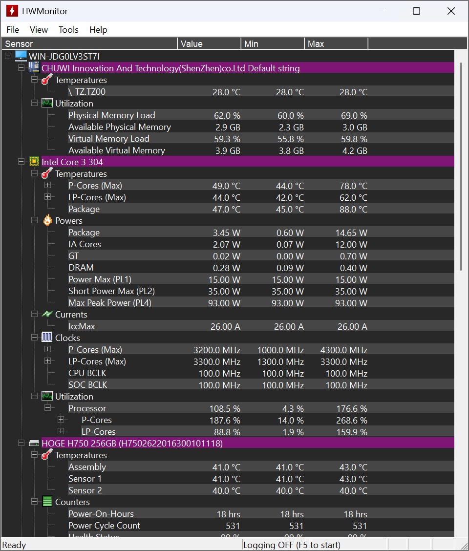This screenshot has width=469, height=551.
Task: Click the Min column header
Action: point(273,43)
